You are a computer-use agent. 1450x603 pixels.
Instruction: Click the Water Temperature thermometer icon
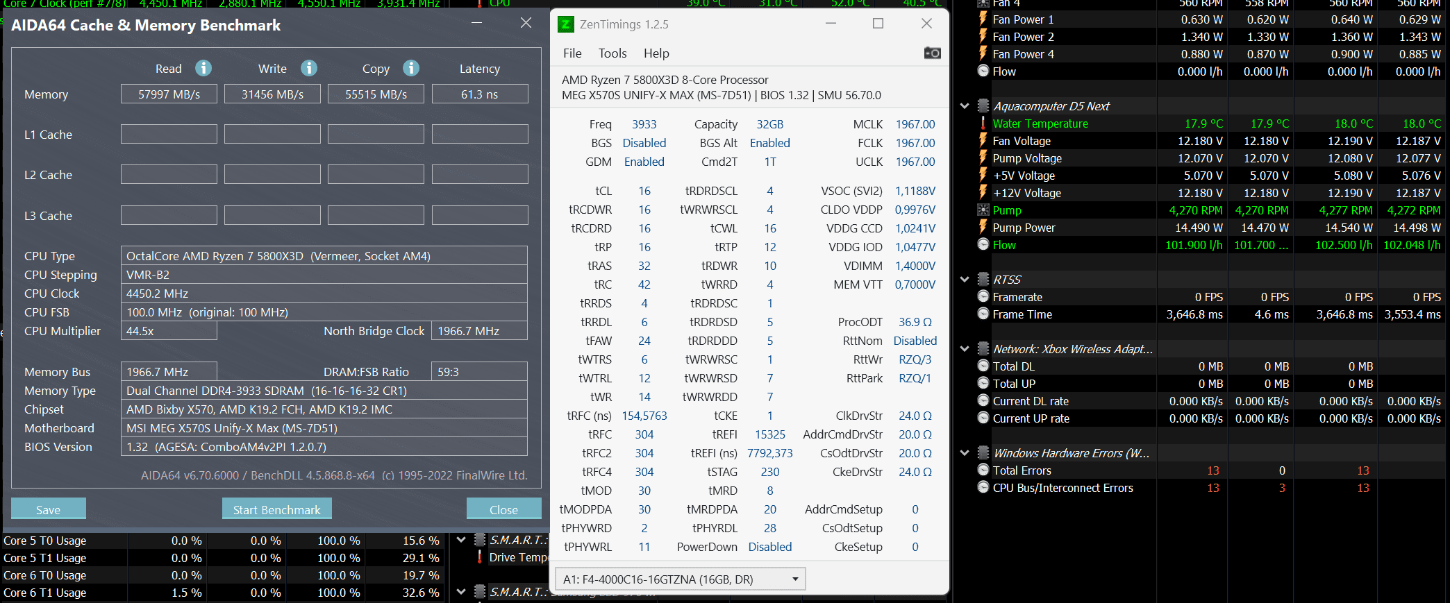[983, 124]
